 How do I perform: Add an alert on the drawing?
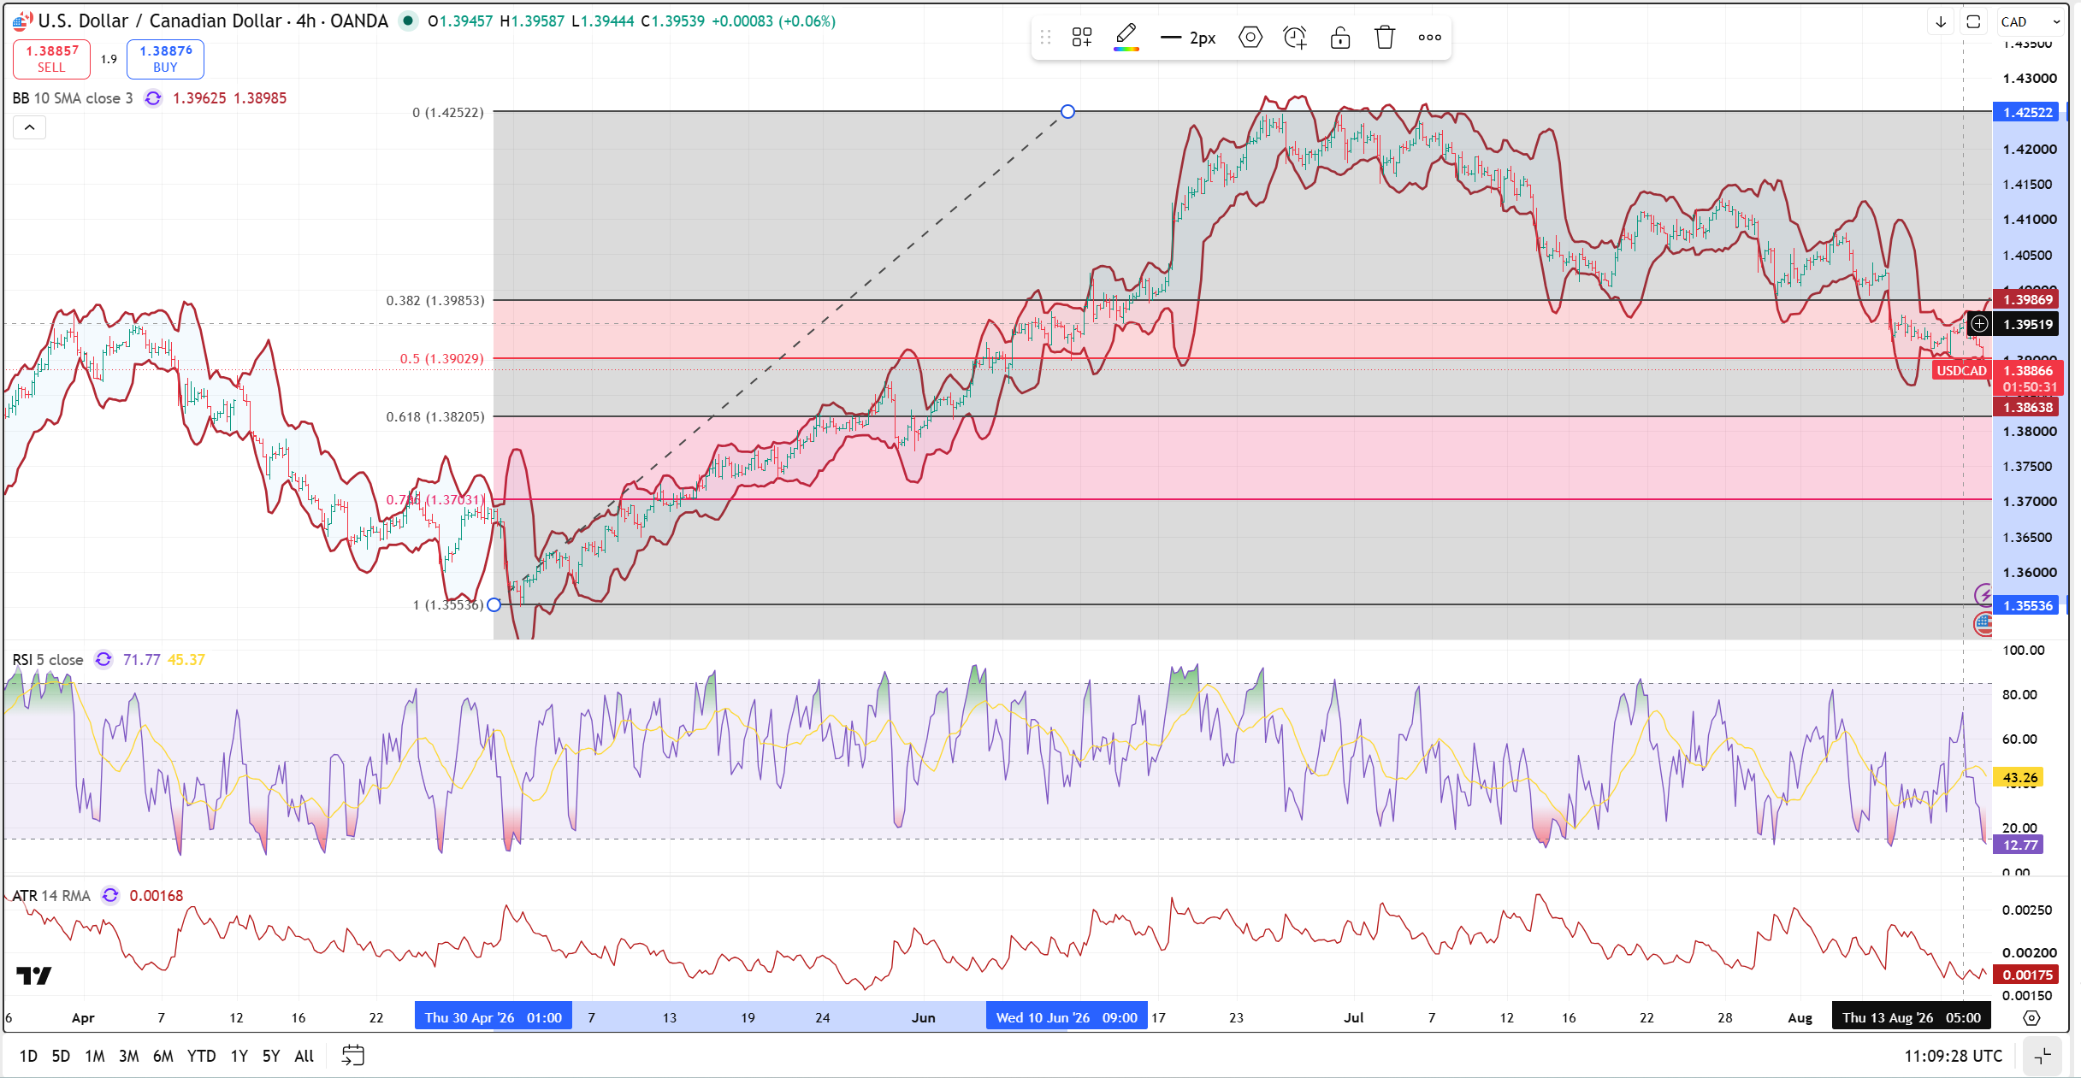tap(1295, 38)
